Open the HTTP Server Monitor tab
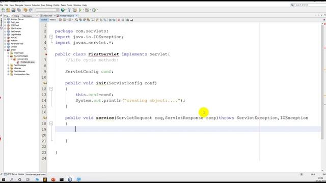Screen dimensions: 326x183 [14, 174]
